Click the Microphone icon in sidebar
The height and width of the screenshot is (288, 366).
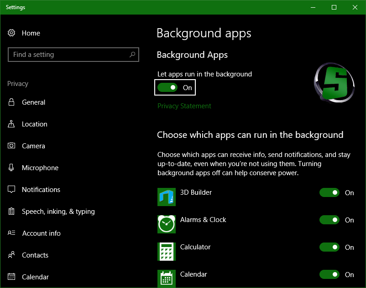click(x=11, y=167)
